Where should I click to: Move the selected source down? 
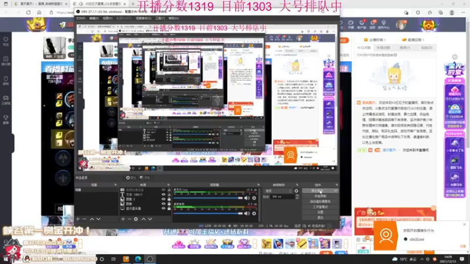150,219
